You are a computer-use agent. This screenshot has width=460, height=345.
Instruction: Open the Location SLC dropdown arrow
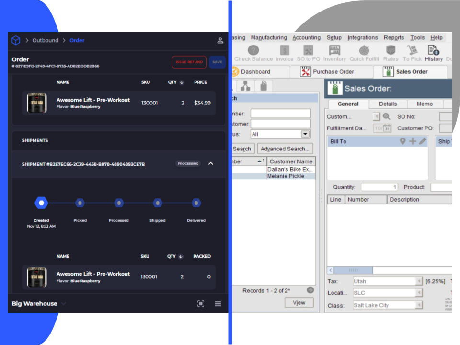pyautogui.click(x=419, y=293)
